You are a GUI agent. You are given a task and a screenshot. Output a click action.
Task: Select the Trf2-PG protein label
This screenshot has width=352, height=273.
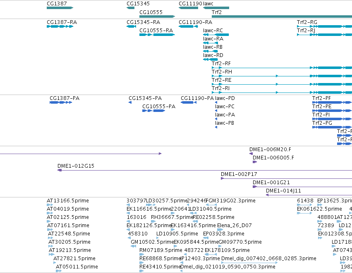(x=322, y=123)
